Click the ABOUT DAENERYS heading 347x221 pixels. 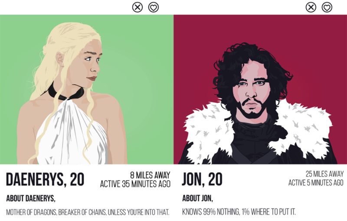[x=30, y=198]
